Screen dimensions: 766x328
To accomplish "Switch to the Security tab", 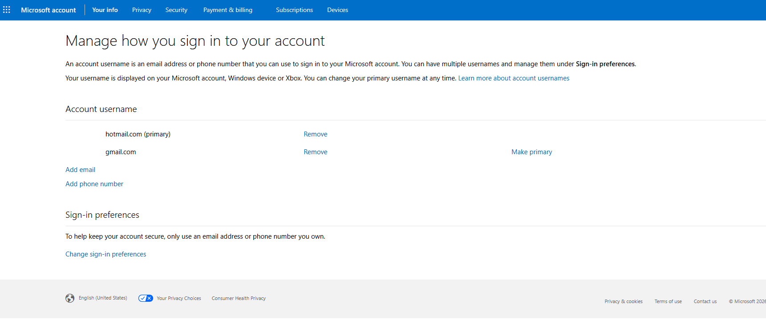I will (x=176, y=10).
